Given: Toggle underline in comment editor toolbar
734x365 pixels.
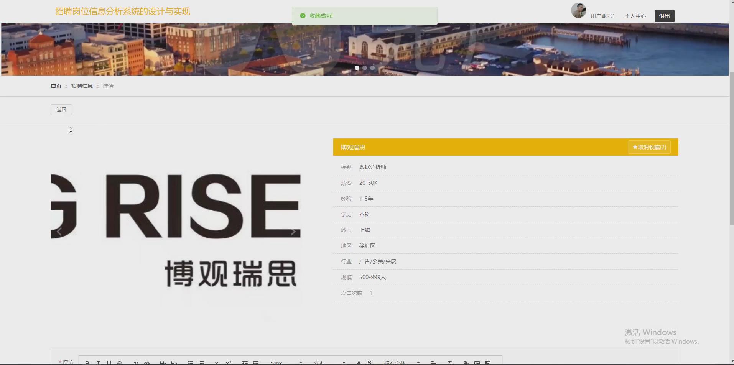Looking at the screenshot, I should click(109, 363).
